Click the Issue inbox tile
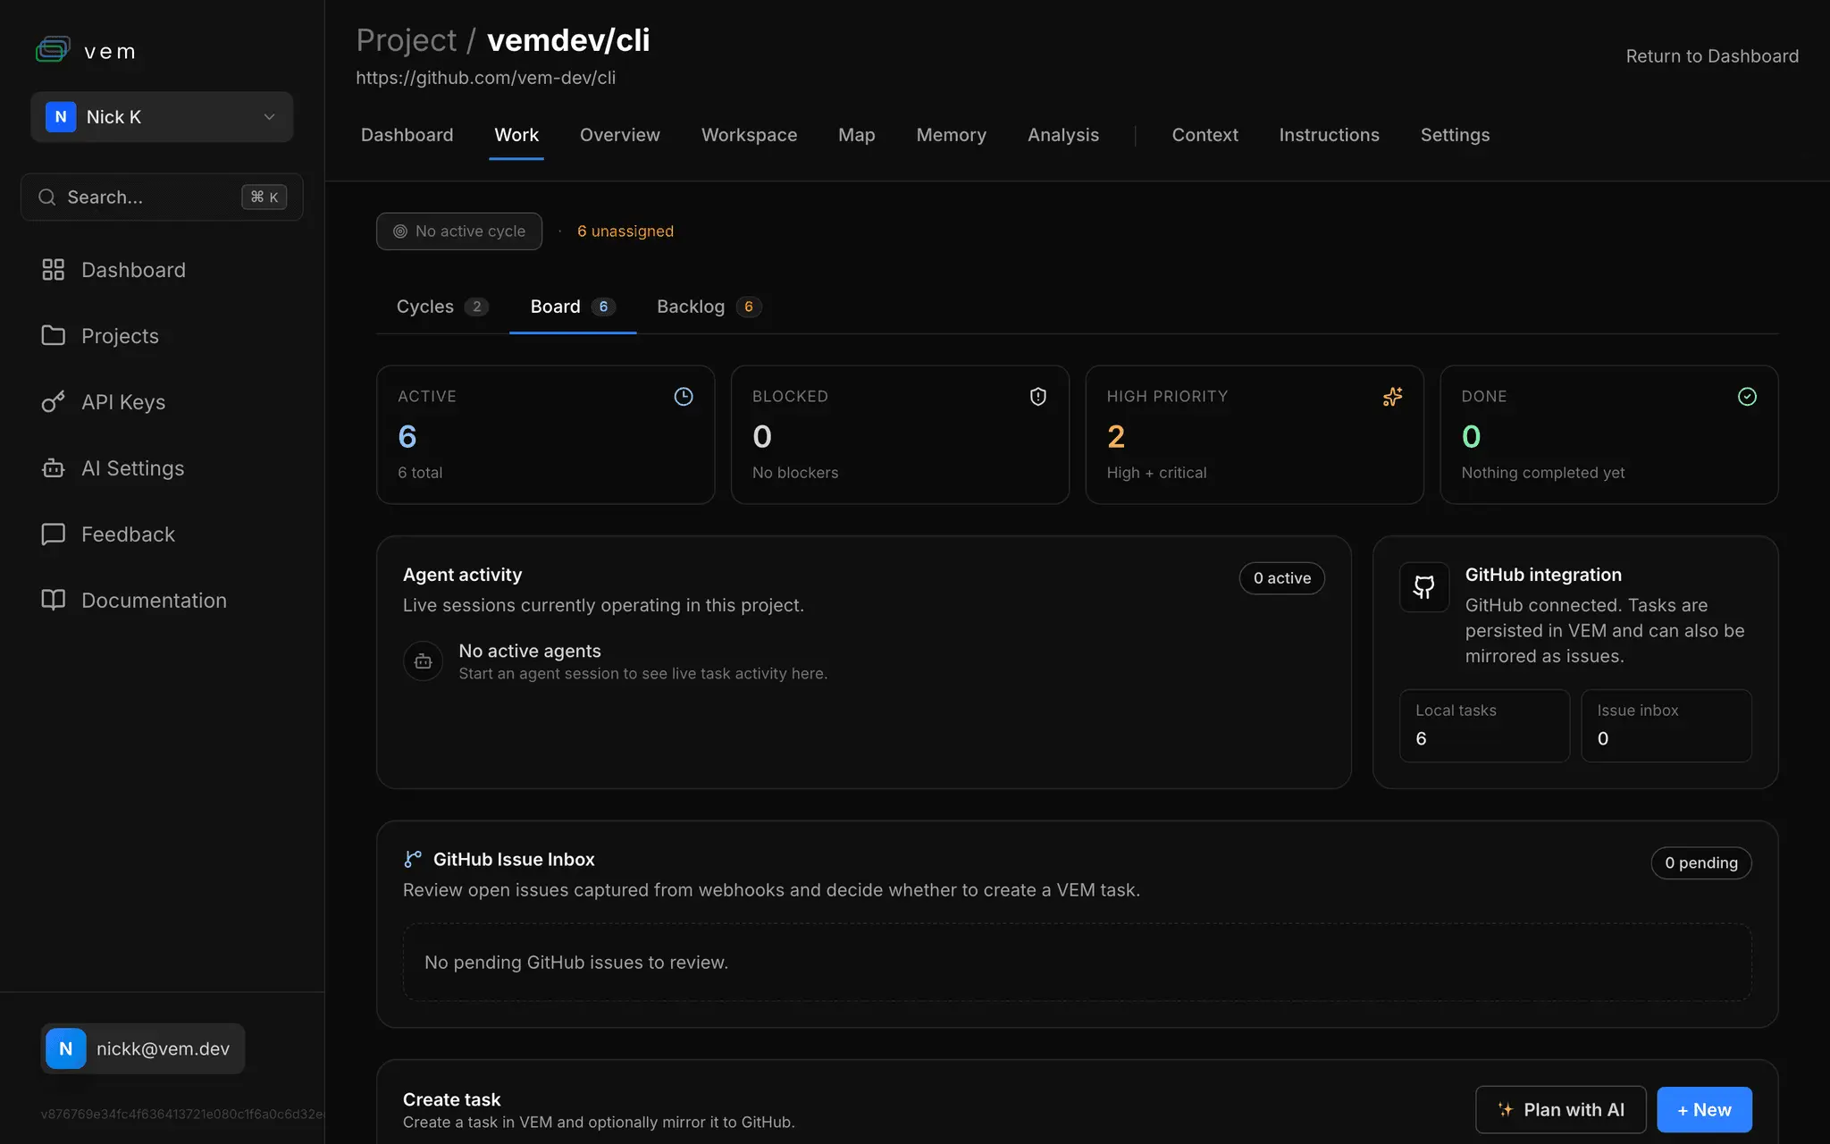Viewport: 1830px width, 1144px height. coord(1666,726)
